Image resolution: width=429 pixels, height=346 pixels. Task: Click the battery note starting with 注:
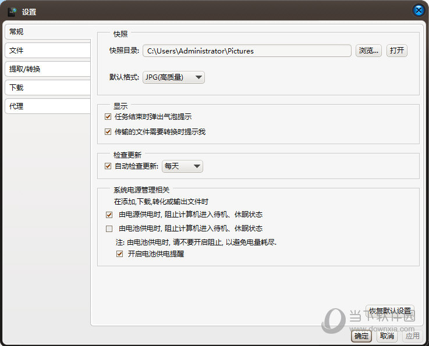[x=196, y=242]
